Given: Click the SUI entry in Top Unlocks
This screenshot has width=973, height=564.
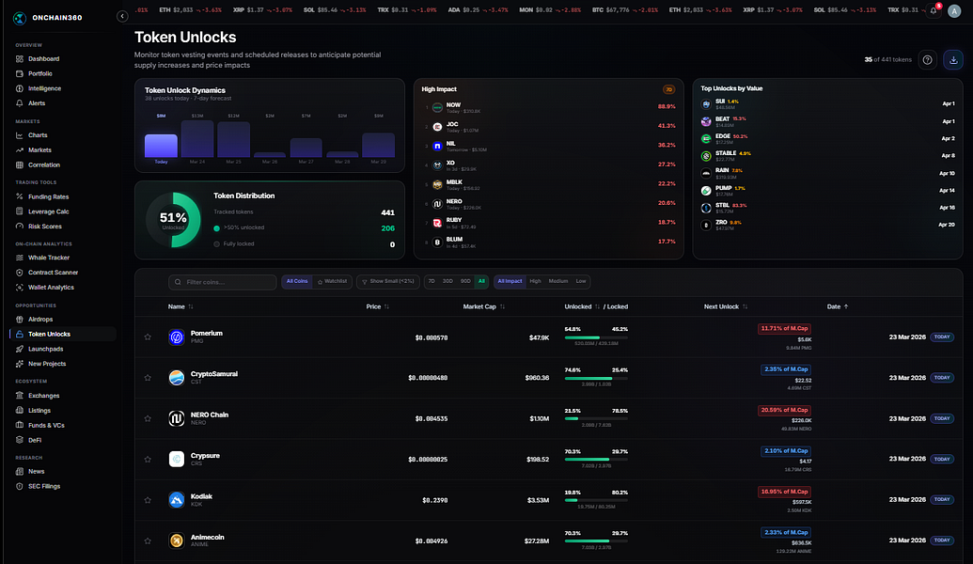Looking at the screenshot, I should click(828, 103).
